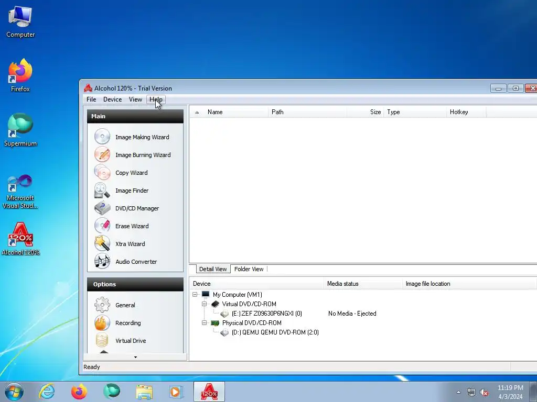Screen dimensions: 537x402
Task: Open the View menu
Action: click(x=135, y=99)
